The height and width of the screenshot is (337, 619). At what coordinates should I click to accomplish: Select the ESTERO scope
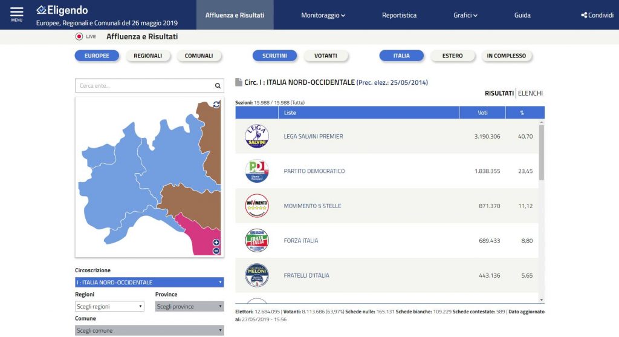pos(452,56)
